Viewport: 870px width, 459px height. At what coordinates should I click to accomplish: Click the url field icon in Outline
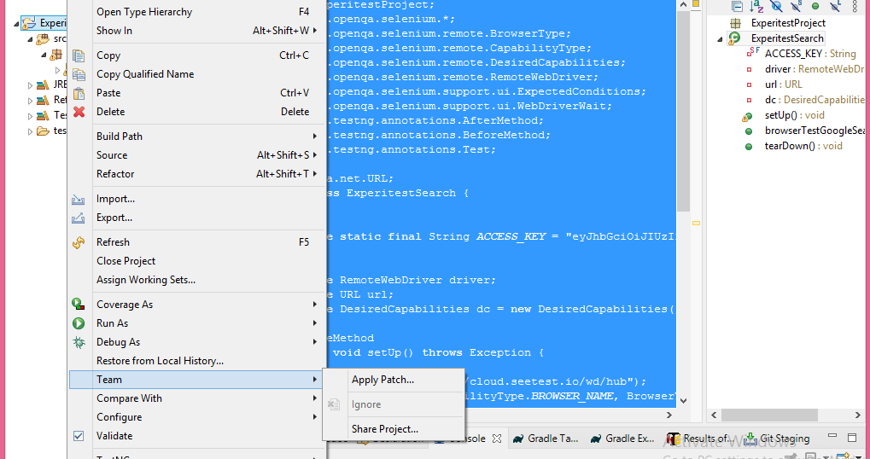click(x=749, y=84)
